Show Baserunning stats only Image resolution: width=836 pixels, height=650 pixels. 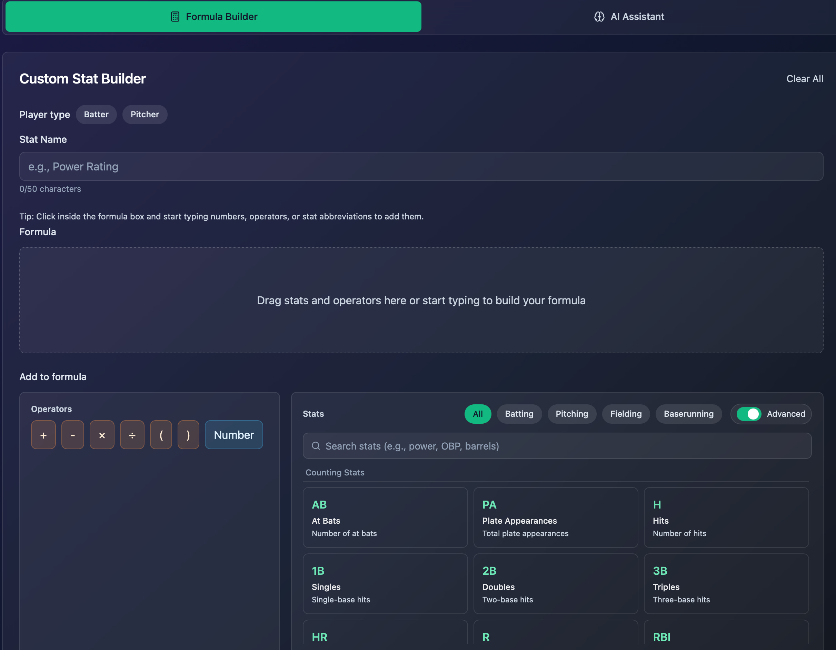tap(688, 414)
